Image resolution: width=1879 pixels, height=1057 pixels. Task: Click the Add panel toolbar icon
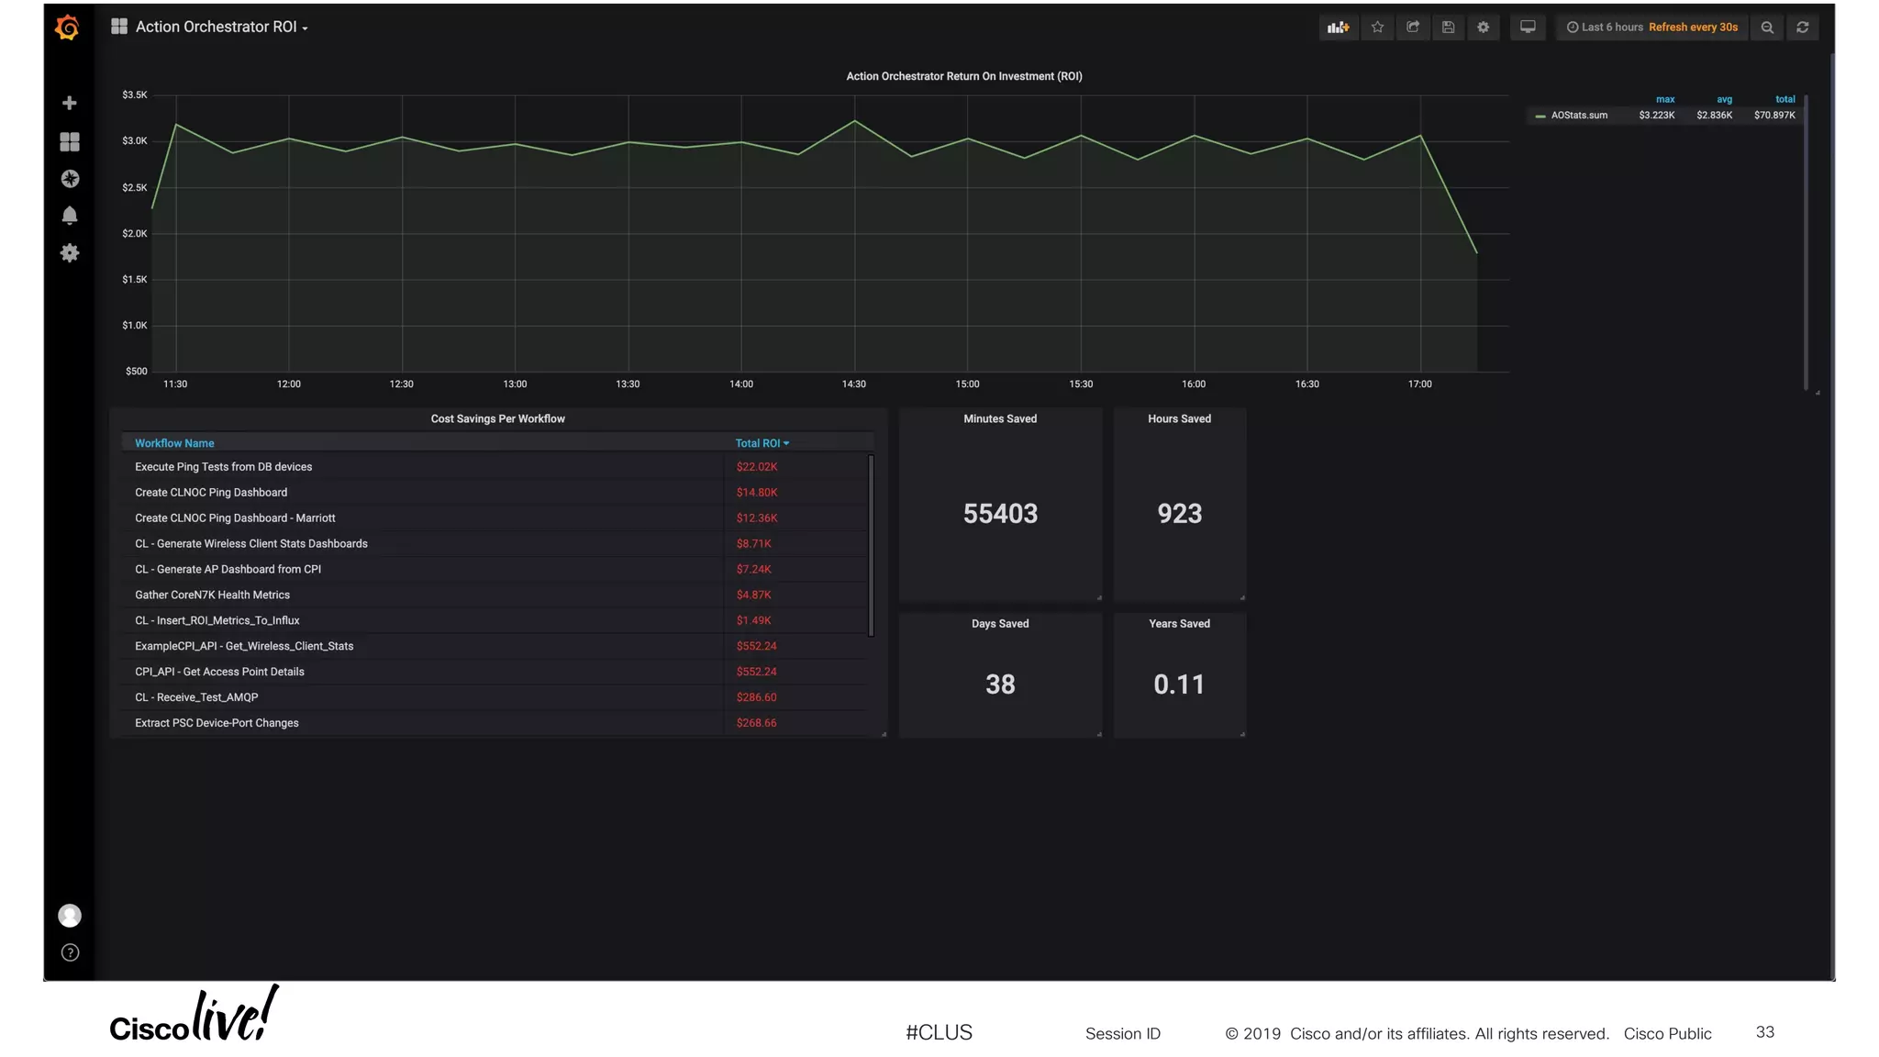coord(1338,28)
